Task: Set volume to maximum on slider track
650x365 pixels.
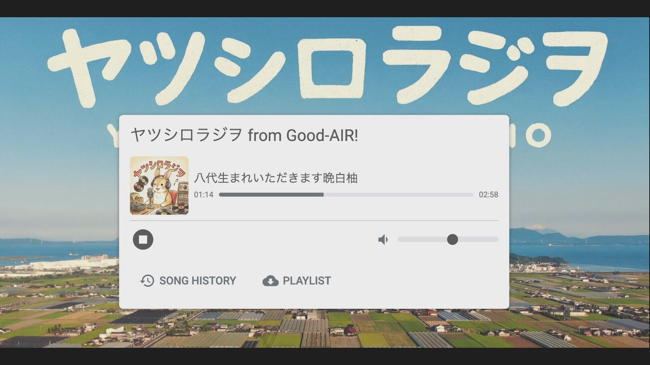Action: (496, 239)
